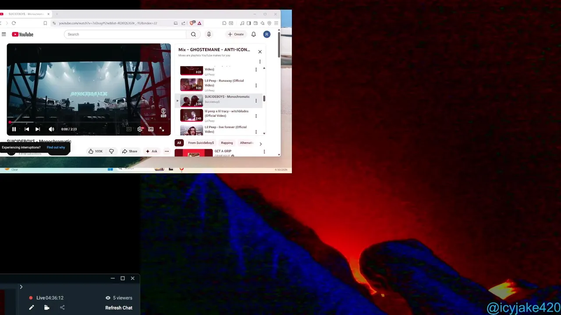The height and width of the screenshot is (315, 561).
Task: Toggle the browser sidebar panel
Action: (249, 23)
